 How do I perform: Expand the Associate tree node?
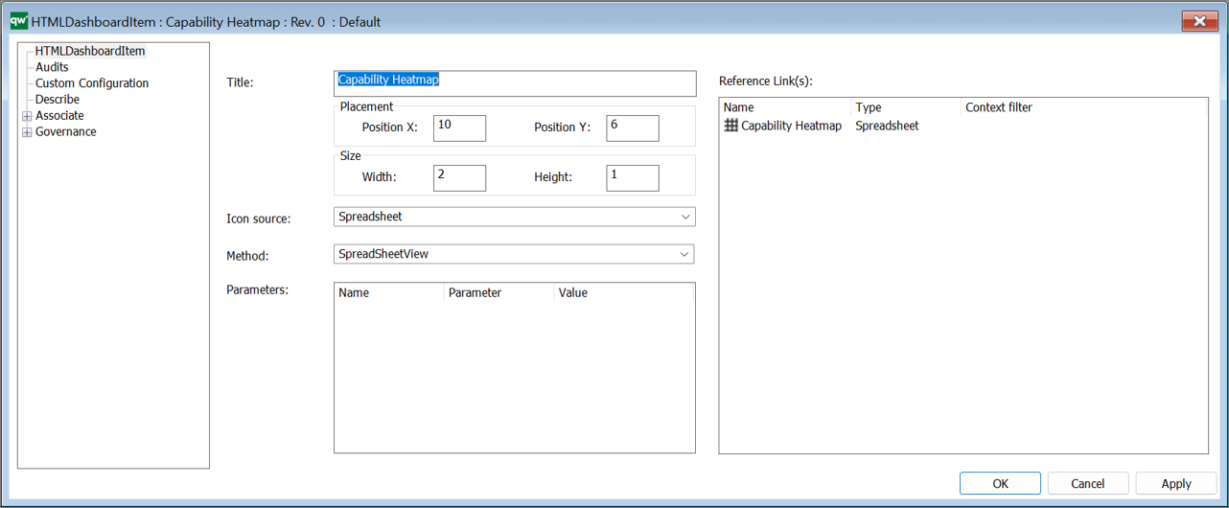click(x=27, y=116)
